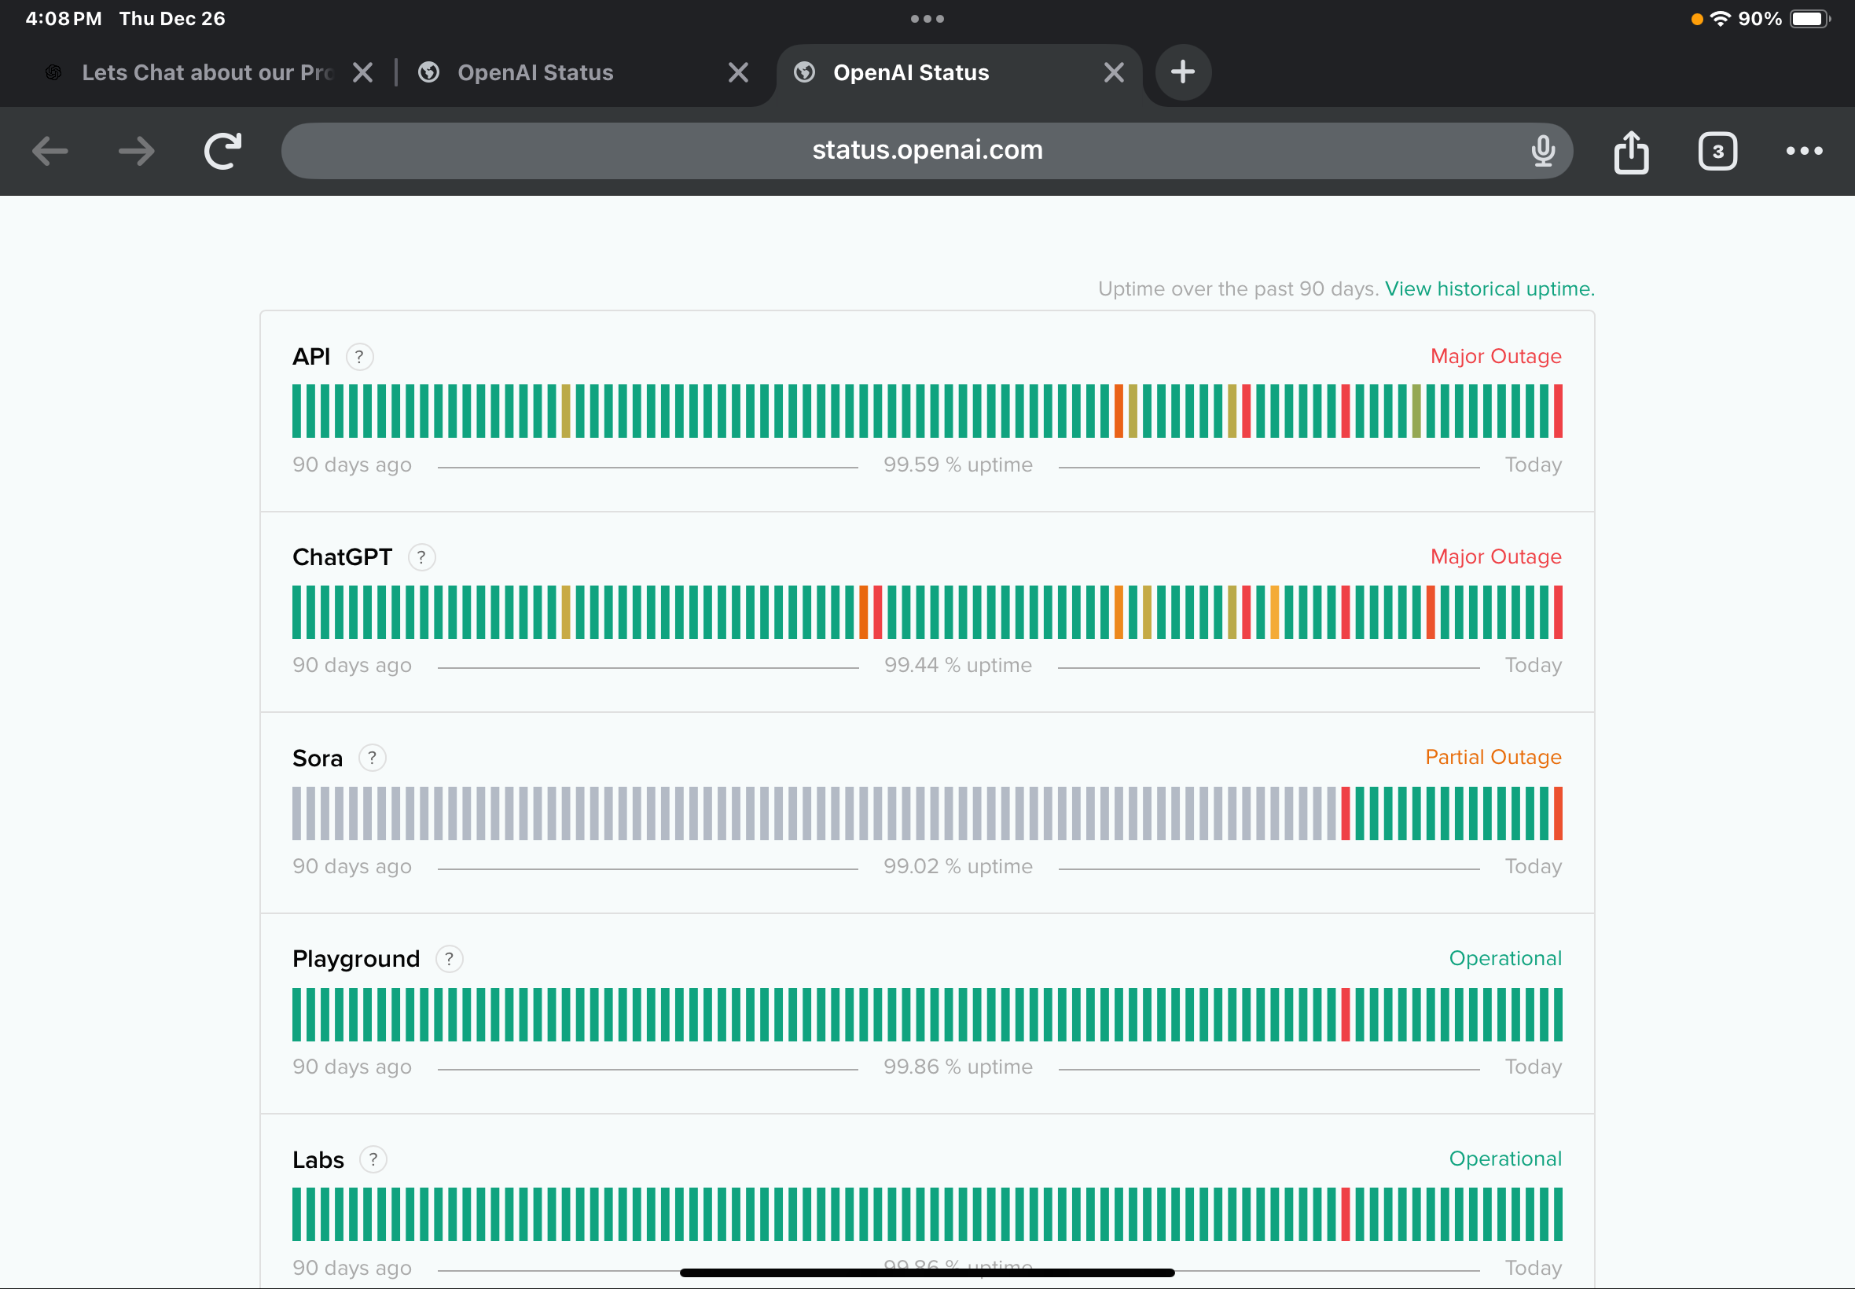Click the first red bar in Sora uptime

pos(1346,813)
